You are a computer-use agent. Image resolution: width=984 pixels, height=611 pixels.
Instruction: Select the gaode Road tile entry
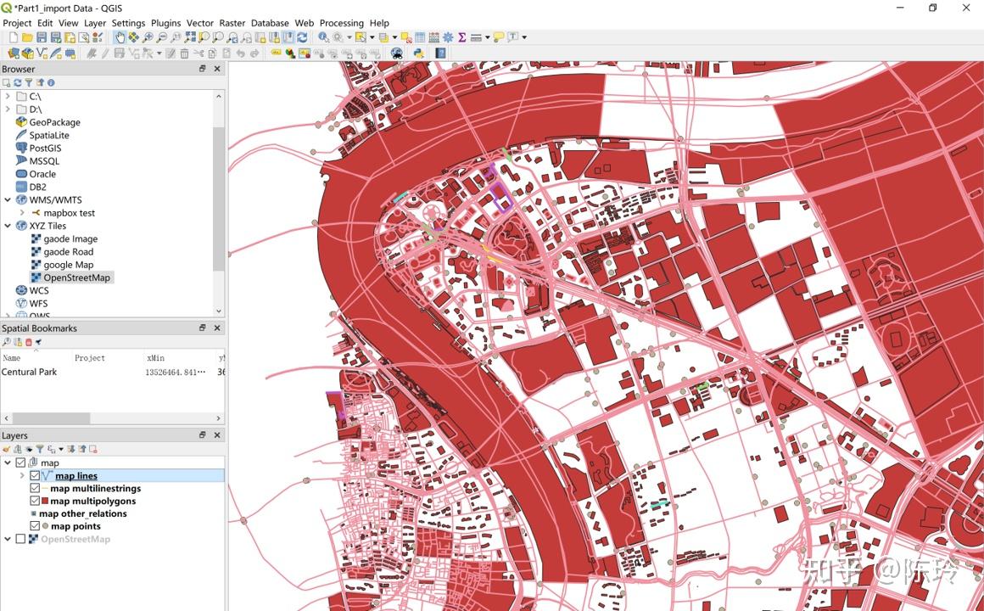coord(68,252)
